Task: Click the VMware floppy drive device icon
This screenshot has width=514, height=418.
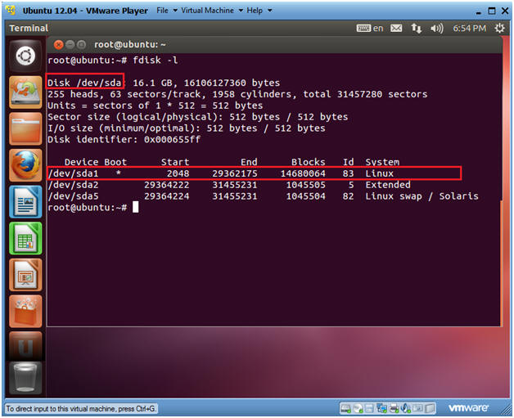Action: tap(369, 408)
